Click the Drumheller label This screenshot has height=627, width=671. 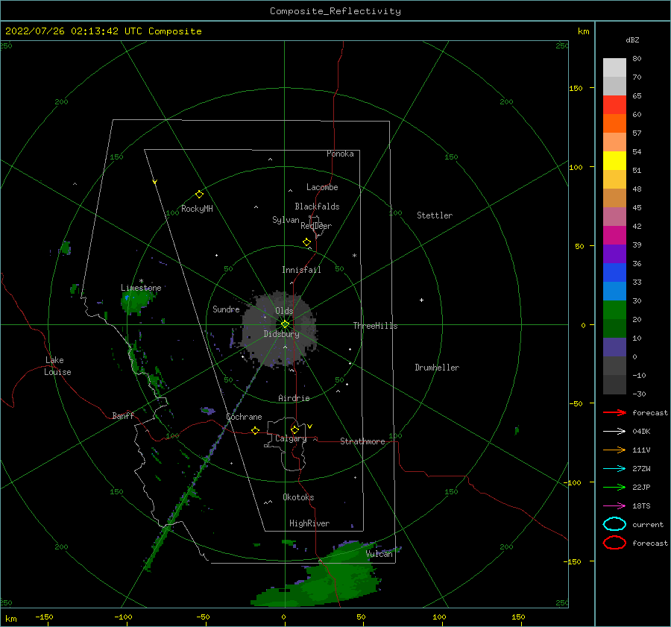(x=437, y=368)
